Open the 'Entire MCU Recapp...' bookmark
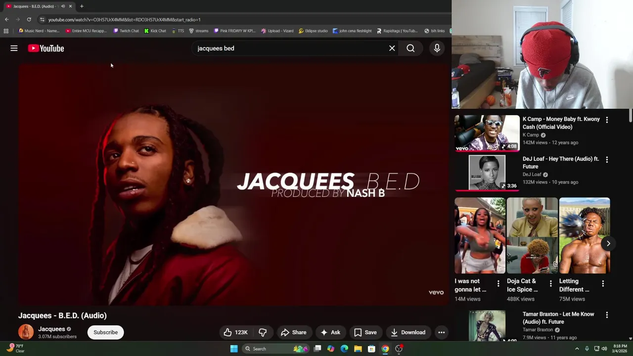 pos(86,31)
